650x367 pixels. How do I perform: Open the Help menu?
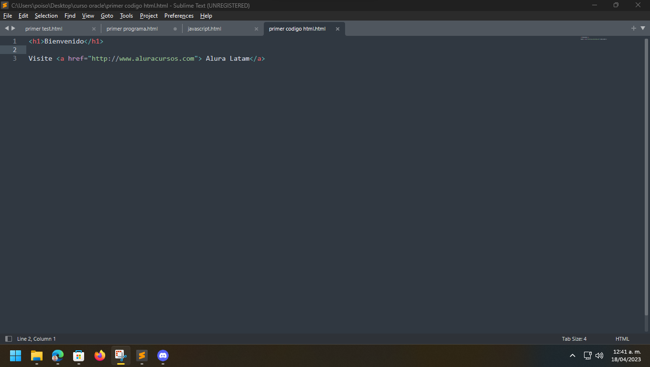pos(206,16)
